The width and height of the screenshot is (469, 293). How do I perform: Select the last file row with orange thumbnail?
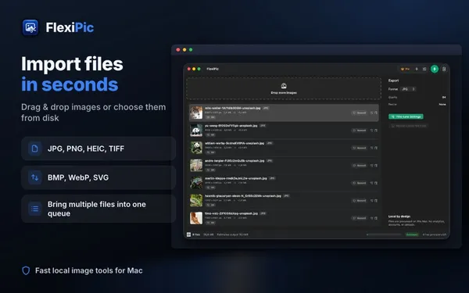[284, 218]
